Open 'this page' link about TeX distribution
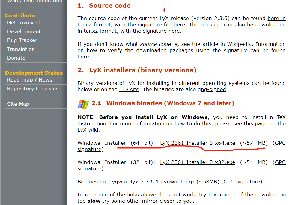This screenshot has width=295, height=205. click(255, 123)
